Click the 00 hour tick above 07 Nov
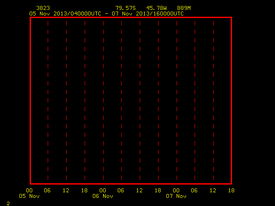This screenshot has width=275, height=206. tap(176, 191)
